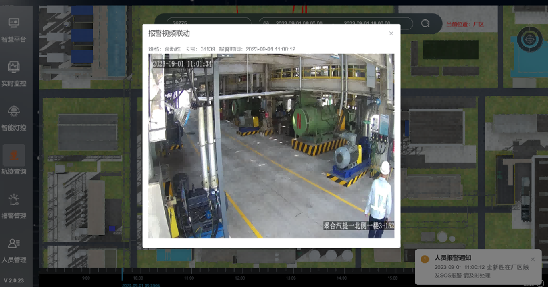548x287 pixels.
Task: Click the circular search icon in top bar
Action: click(x=425, y=23)
